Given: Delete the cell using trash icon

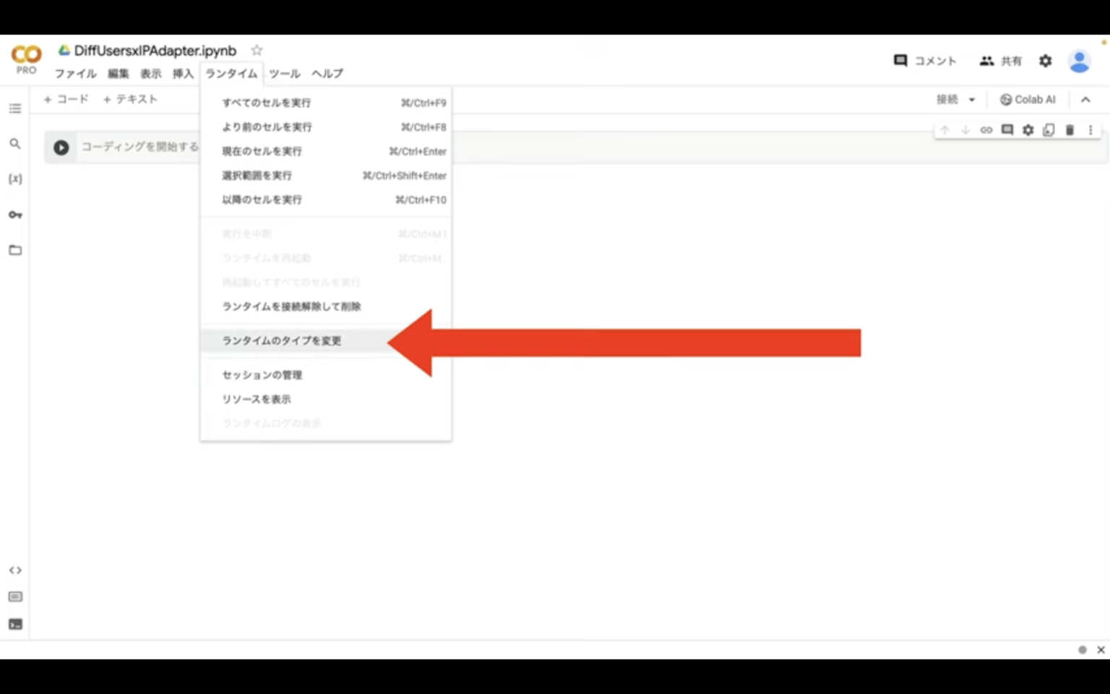Looking at the screenshot, I should [x=1070, y=130].
